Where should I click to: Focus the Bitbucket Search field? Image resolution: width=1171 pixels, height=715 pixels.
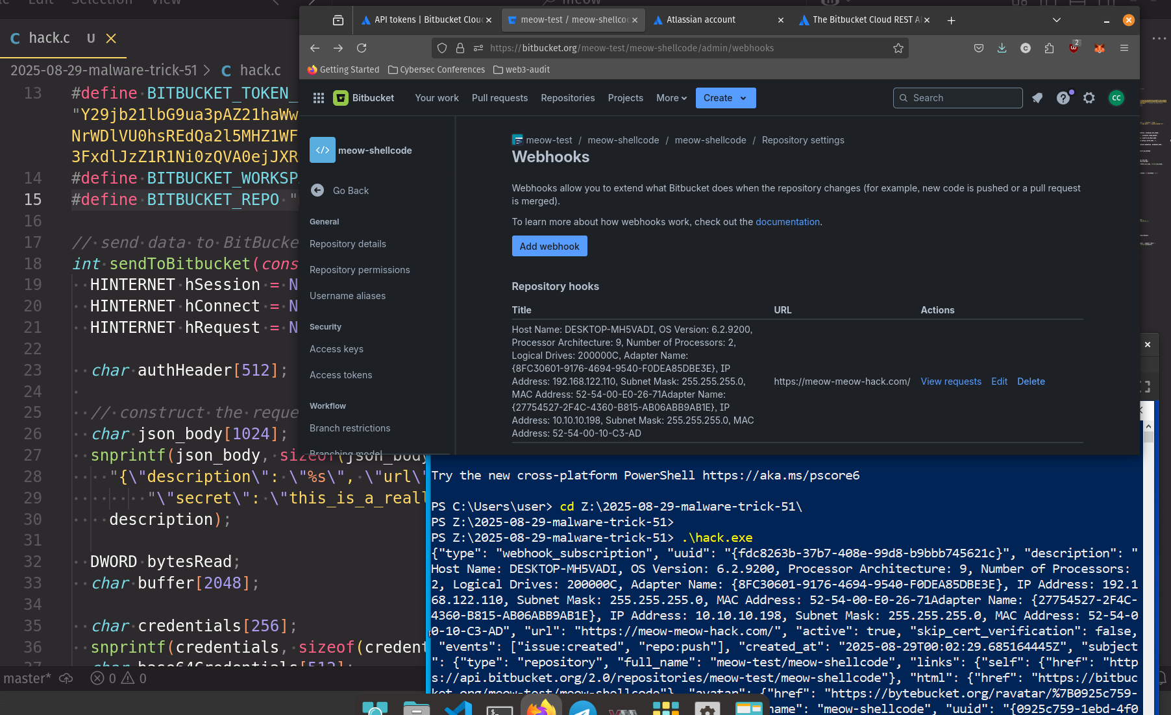coord(958,98)
